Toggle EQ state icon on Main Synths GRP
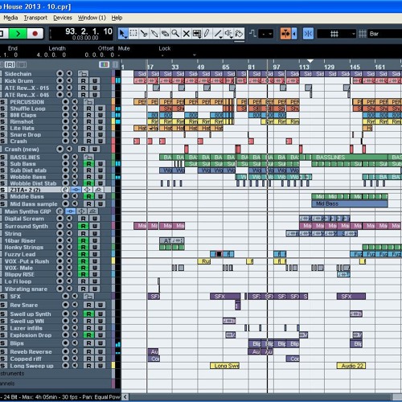Screen dimensions: 402x402 click(81, 211)
